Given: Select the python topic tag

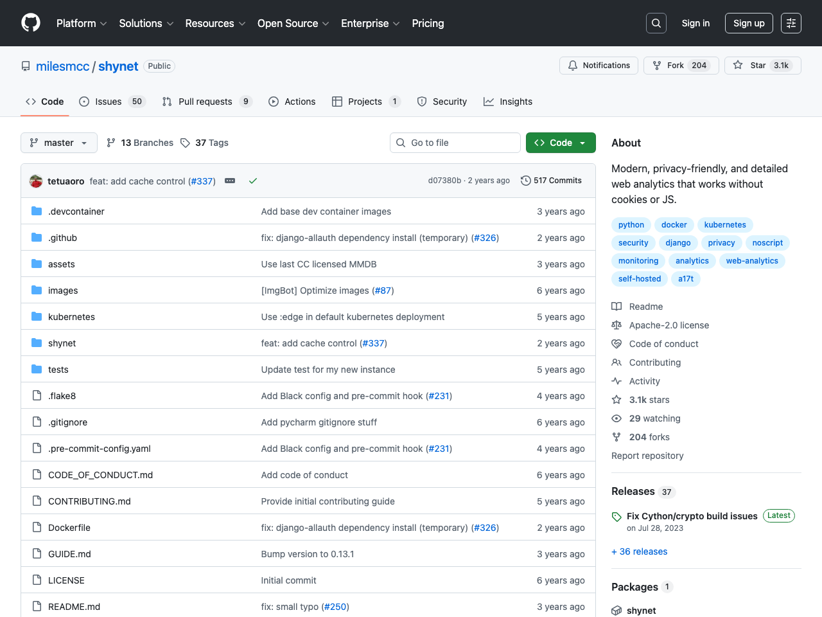Looking at the screenshot, I should point(631,224).
